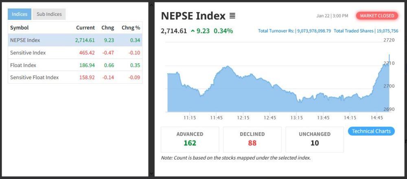Sort by the Symbol column header
Screen dimensions: 407x179
point(19,28)
